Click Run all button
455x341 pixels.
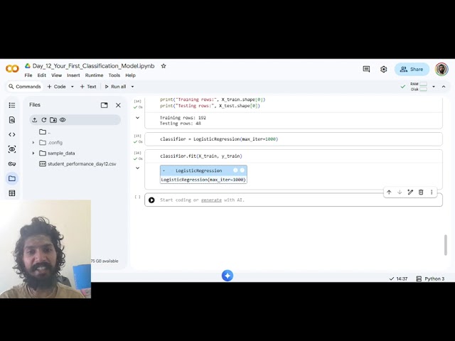pyautogui.click(x=115, y=87)
